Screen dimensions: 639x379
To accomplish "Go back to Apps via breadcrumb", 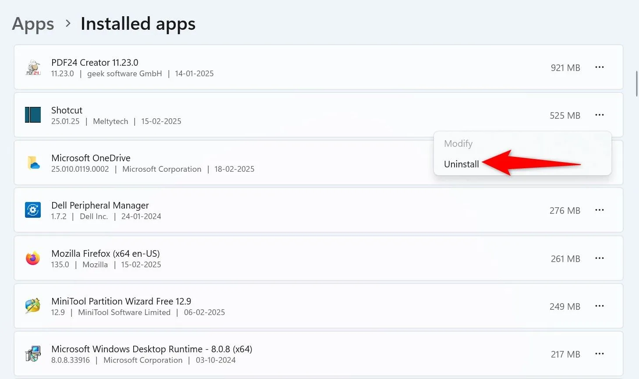I will click(x=33, y=24).
